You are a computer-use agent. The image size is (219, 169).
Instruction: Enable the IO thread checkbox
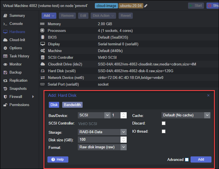tap(164, 132)
